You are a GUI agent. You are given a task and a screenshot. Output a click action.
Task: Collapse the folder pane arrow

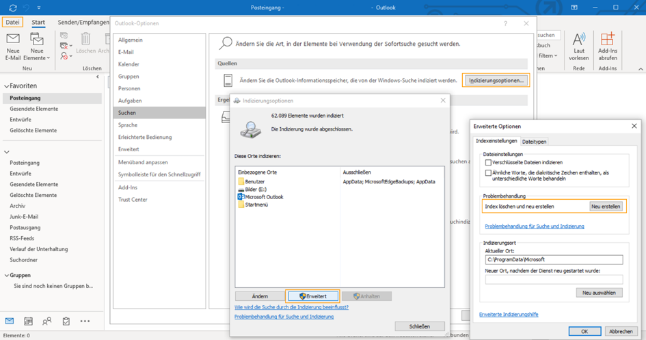(x=98, y=77)
